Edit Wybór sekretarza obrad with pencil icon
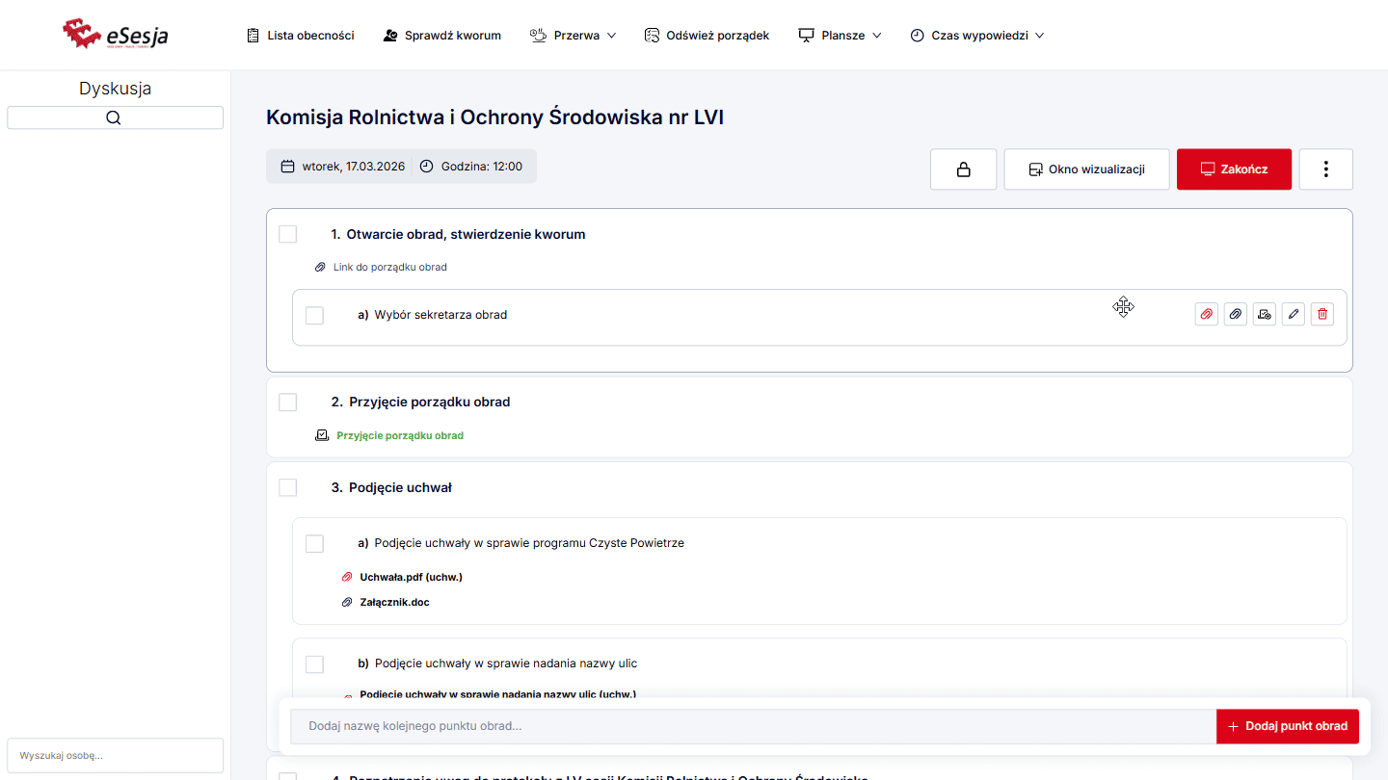 (x=1294, y=314)
